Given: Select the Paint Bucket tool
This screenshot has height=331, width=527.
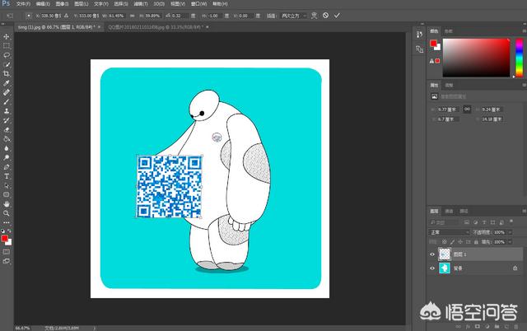Looking at the screenshot, I should coord(7,139).
